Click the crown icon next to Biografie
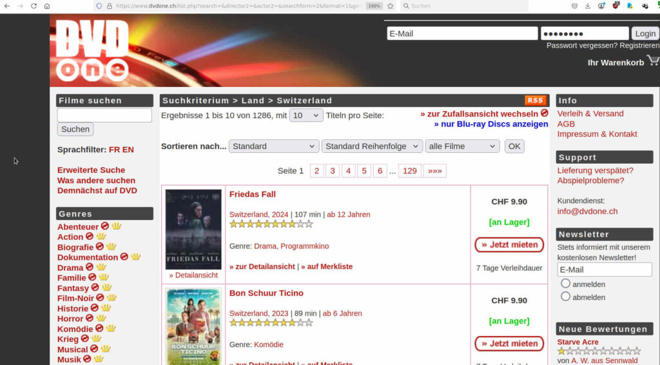This screenshot has width=660, height=365. click(111, 246)
